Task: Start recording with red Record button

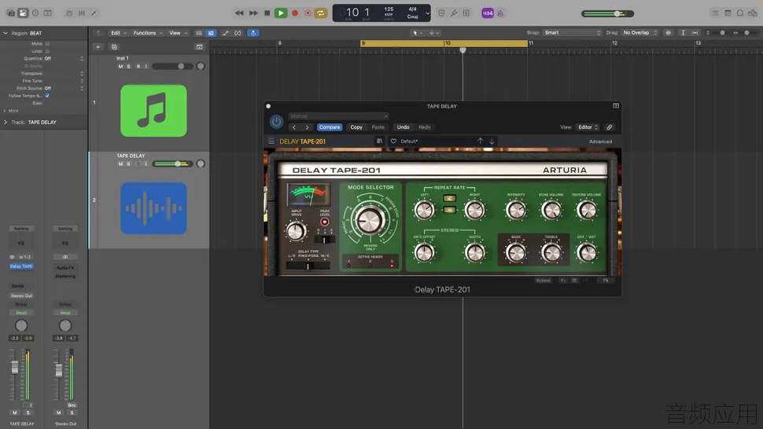Action: click(x=295, y=13)
